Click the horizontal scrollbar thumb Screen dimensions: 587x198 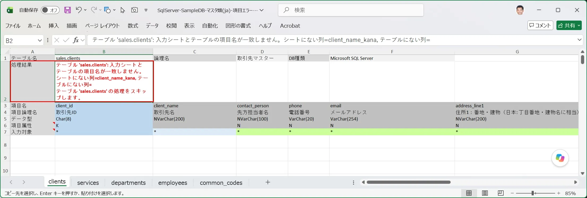point(409,182)
